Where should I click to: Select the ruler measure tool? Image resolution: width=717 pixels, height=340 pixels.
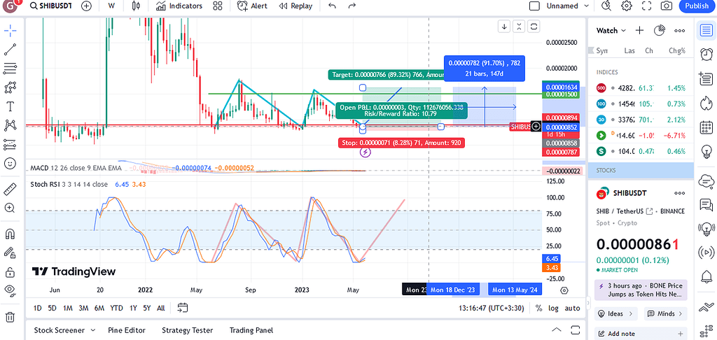pyautogui.click(x=10, y=189)
